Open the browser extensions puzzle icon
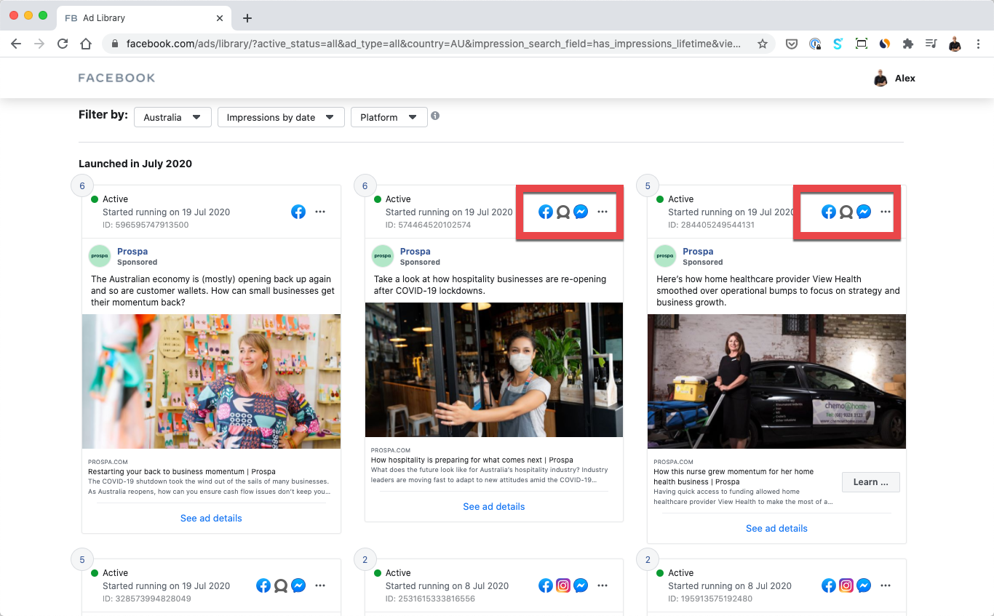This screenshot has height=616, width=994. pyautogui.click(x=907, y=44)
